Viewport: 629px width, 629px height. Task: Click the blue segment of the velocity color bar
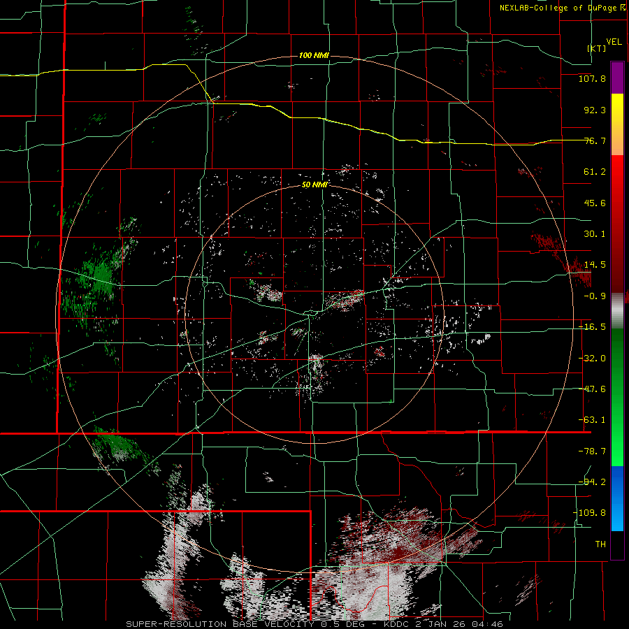point(617,498)
